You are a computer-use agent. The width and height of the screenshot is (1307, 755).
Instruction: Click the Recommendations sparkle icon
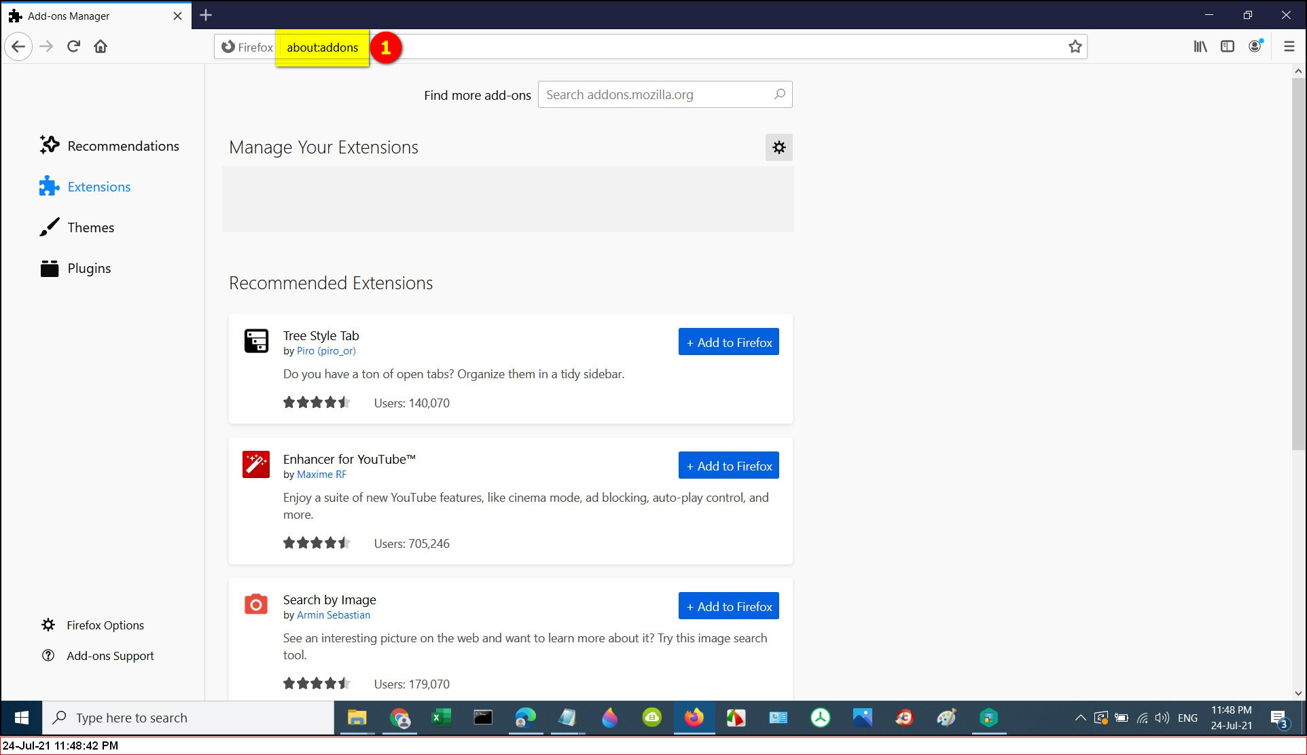click(49, 145)
